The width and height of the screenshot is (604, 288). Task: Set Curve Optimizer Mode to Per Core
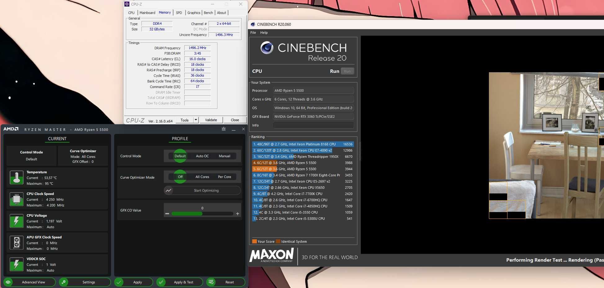225,177
